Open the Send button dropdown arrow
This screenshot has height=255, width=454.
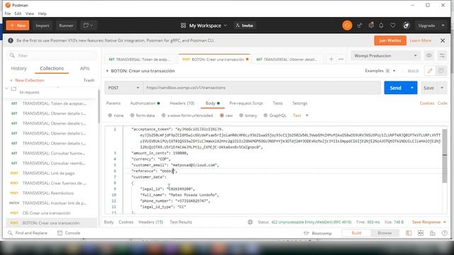(x=411, y=88)
